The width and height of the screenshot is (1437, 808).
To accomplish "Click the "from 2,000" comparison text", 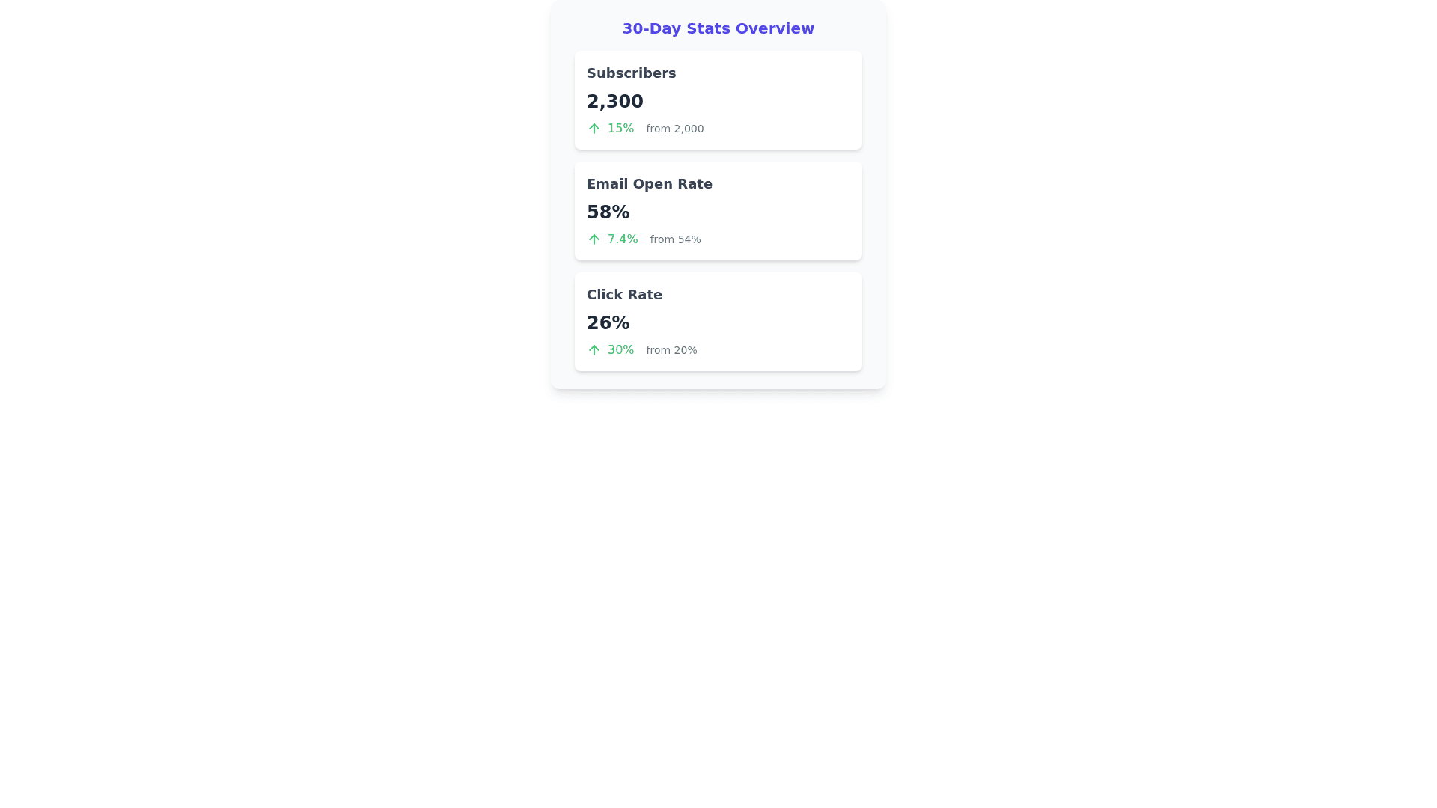I will coord(674,129).
